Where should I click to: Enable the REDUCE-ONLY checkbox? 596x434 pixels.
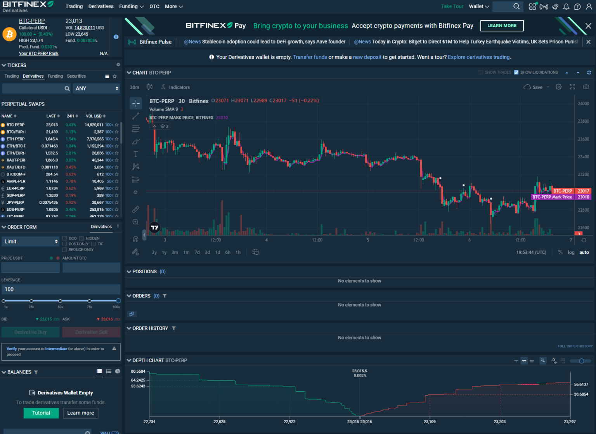coord(64,250)
